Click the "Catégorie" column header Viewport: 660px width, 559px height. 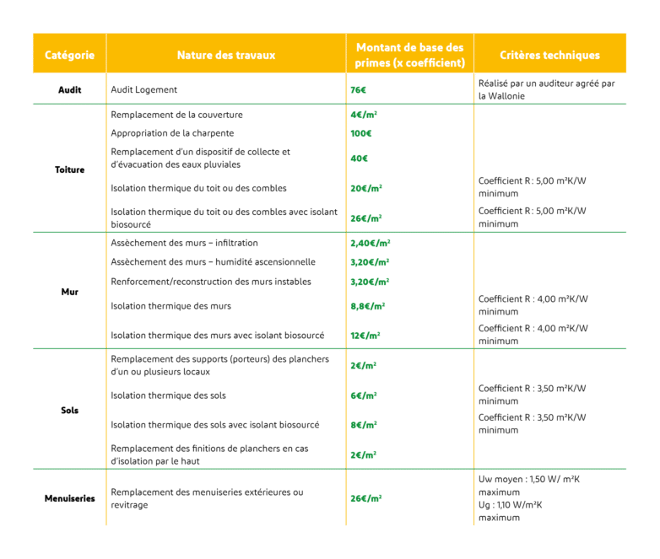[69, 55]
